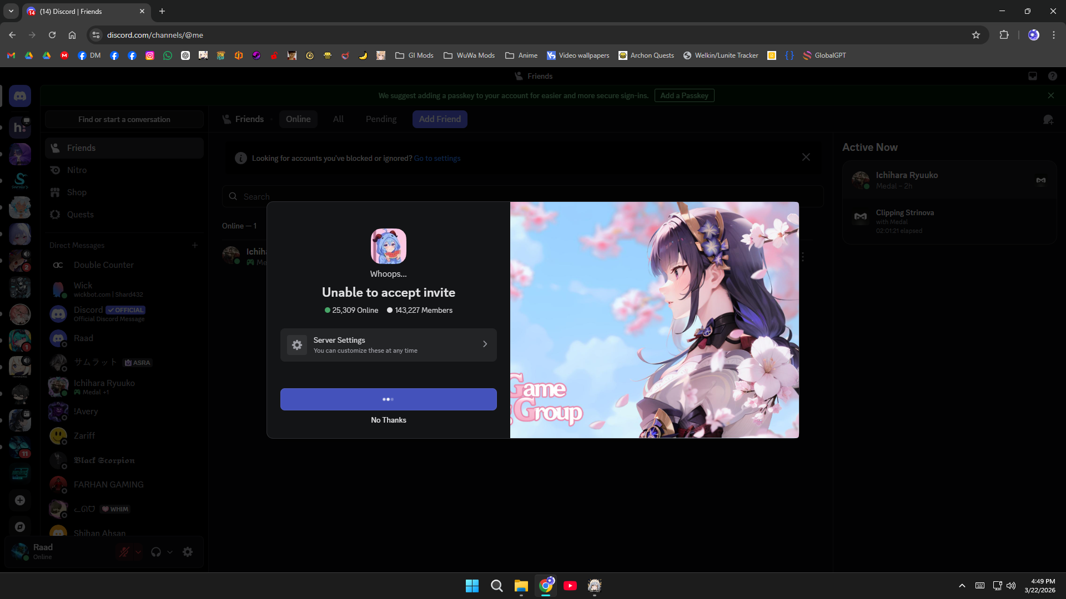Open the Help question mark icon
This screenshot has height=599, width=1066.
pos(1053,76)
